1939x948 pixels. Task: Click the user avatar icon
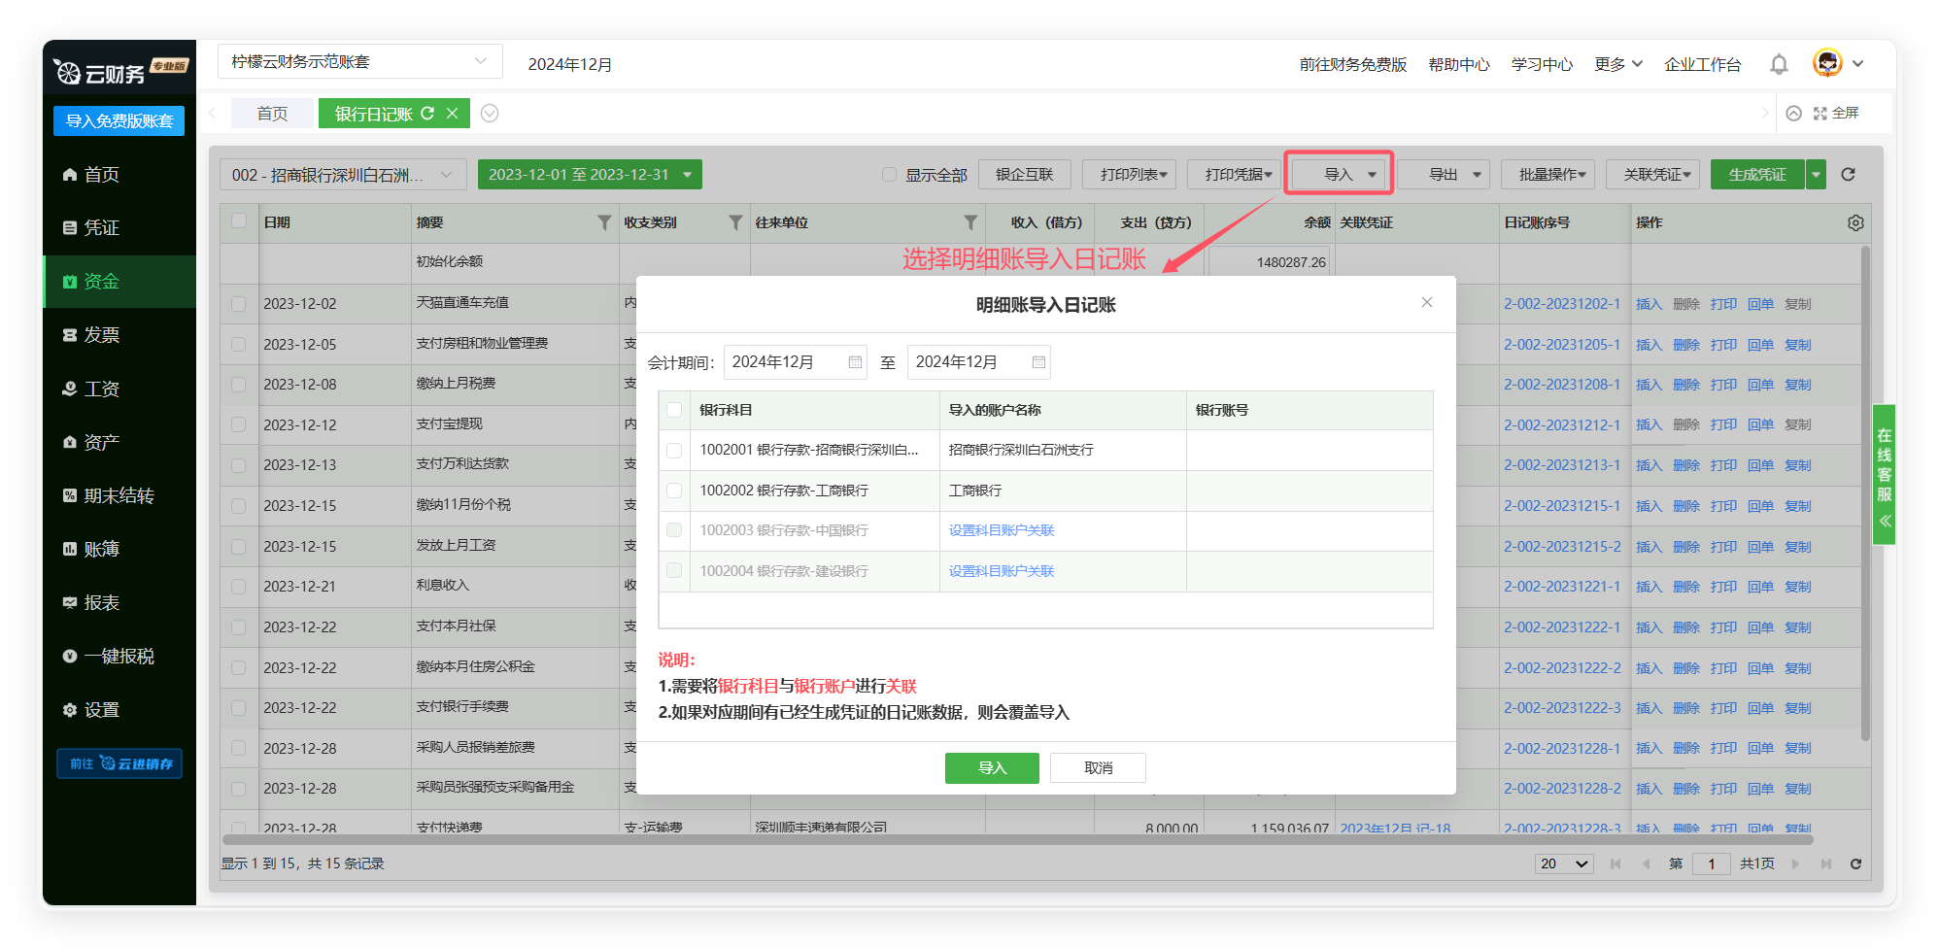click(x=1826, y=63)
